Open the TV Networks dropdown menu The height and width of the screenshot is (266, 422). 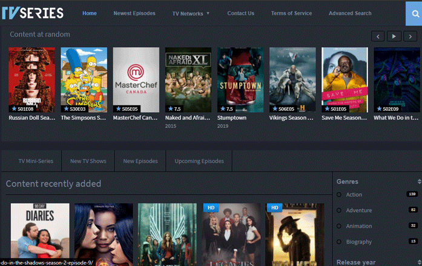click(191, 13)
